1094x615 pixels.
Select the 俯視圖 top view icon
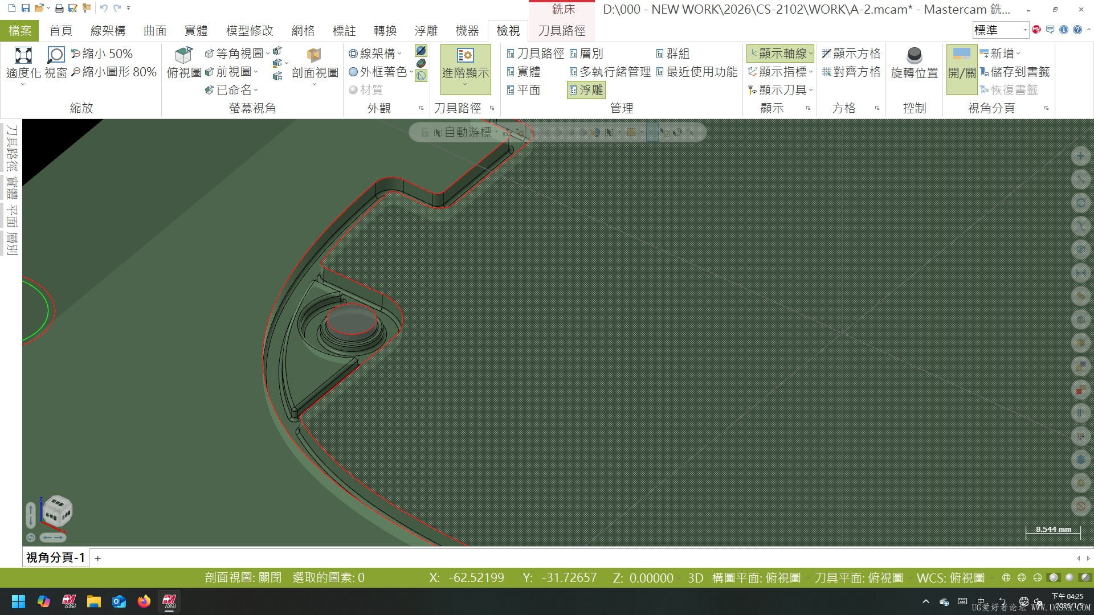click(x=183, y=61)
